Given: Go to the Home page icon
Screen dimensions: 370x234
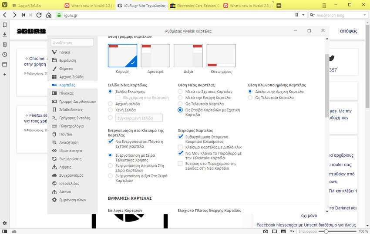Looking at the screenshot, I should click(48, 15).
